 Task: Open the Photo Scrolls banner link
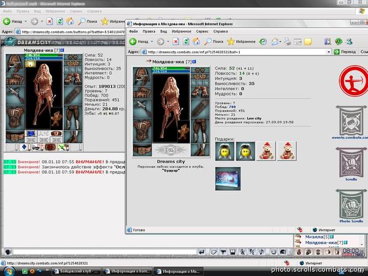point(351,206)
